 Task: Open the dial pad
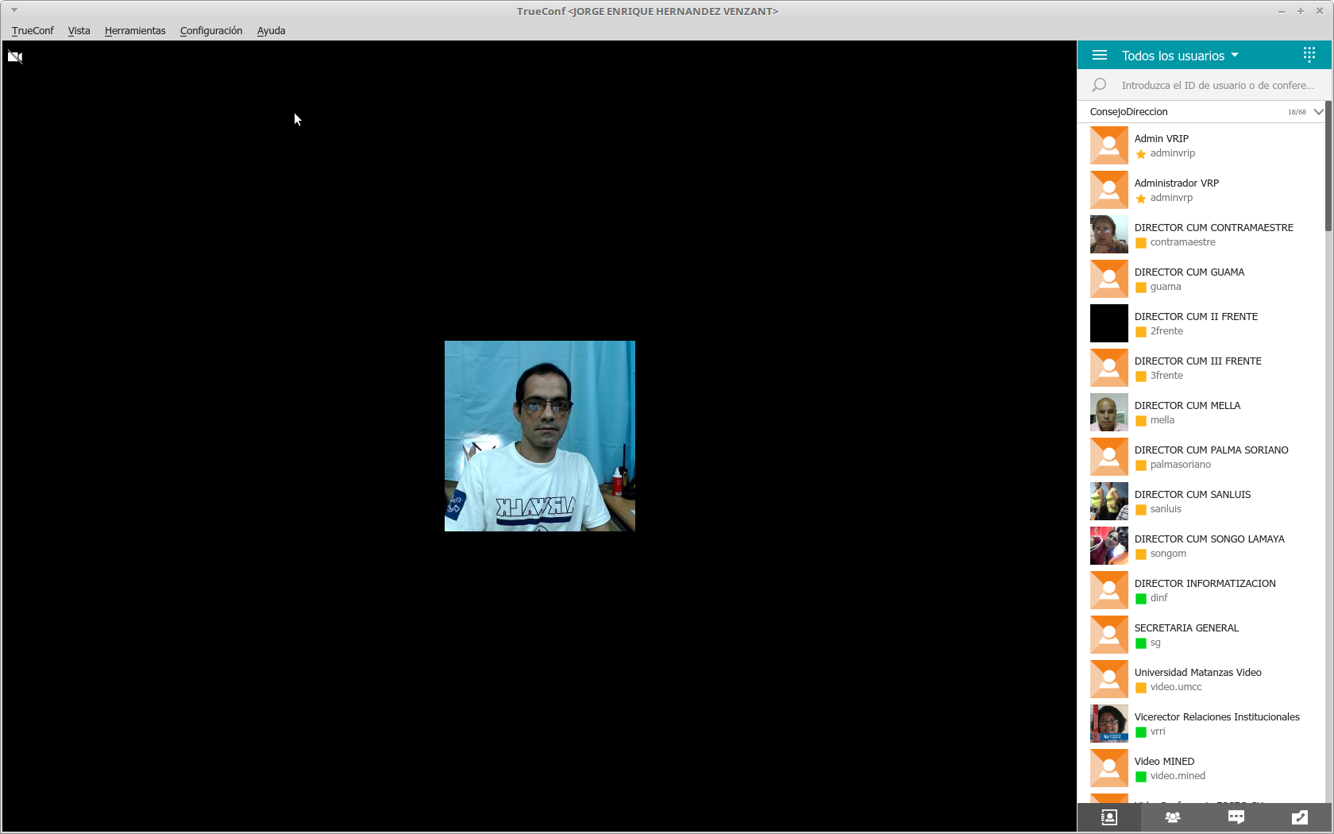1309,55
